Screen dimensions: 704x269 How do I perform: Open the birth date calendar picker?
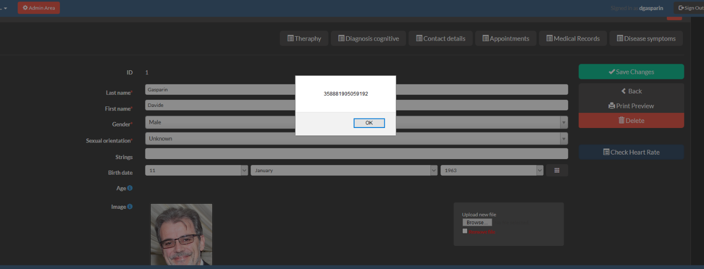(x=557, y=170)
